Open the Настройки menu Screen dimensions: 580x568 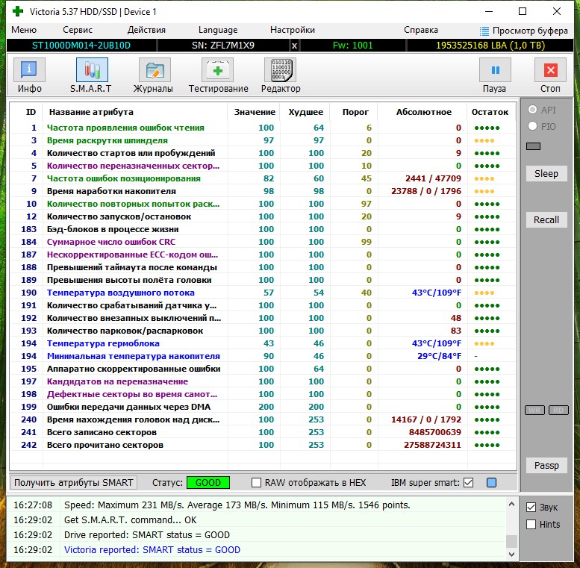pos(292,30)
